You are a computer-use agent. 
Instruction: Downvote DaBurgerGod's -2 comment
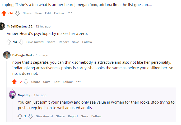click(26, 82)
